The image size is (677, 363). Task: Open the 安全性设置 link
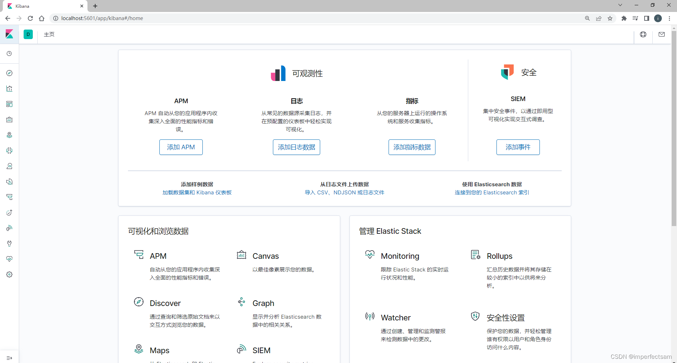[x=506, y=318]
